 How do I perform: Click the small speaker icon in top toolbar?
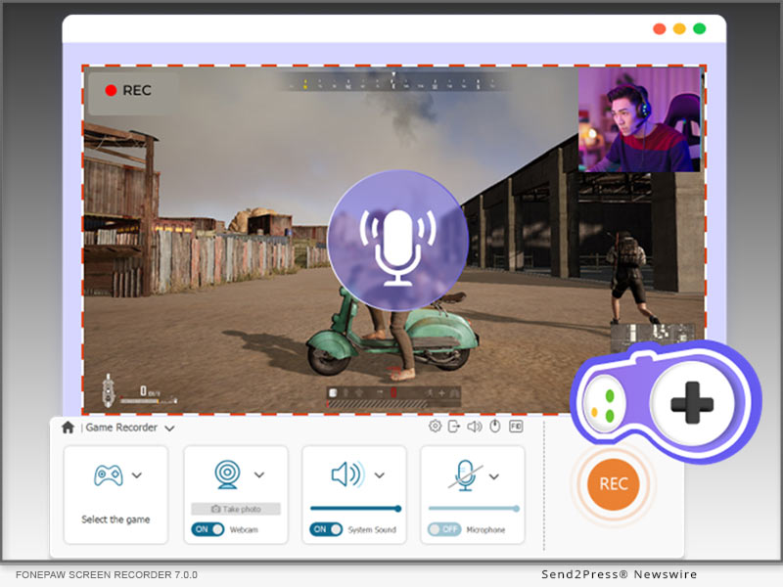coord(474,427)
